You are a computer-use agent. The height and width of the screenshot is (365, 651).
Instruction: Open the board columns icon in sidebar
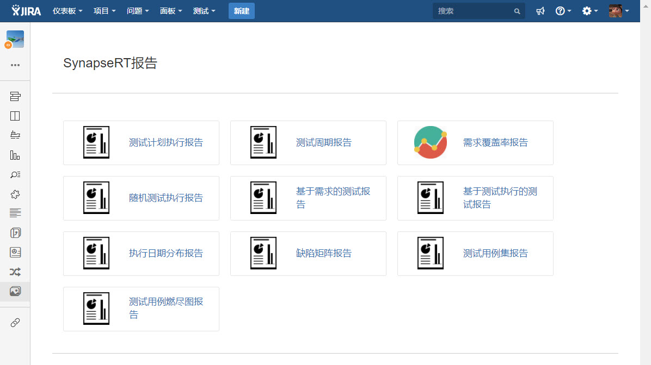[x=15, y=116]
